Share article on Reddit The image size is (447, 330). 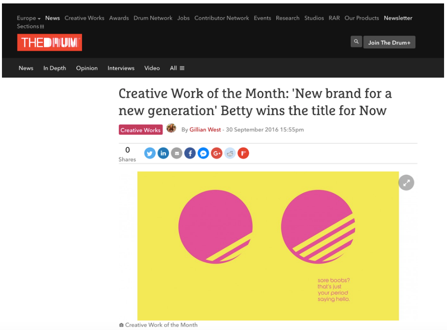(230, 153)
